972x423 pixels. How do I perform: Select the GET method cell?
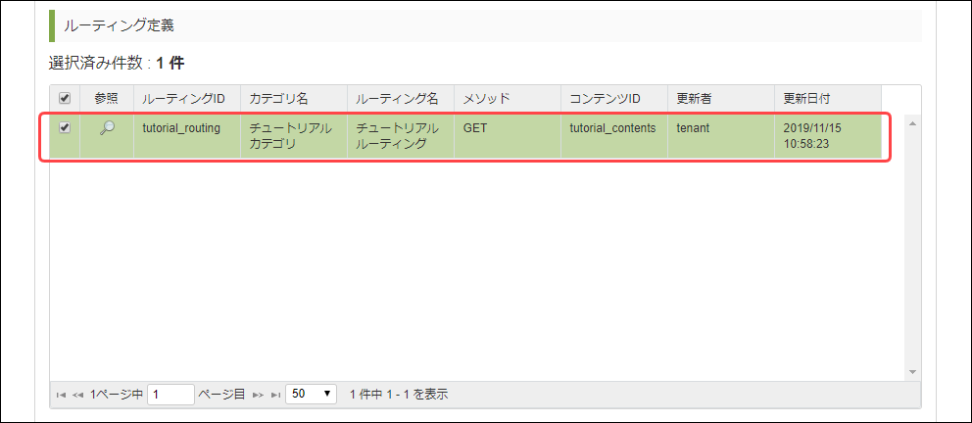pos(508,136)
